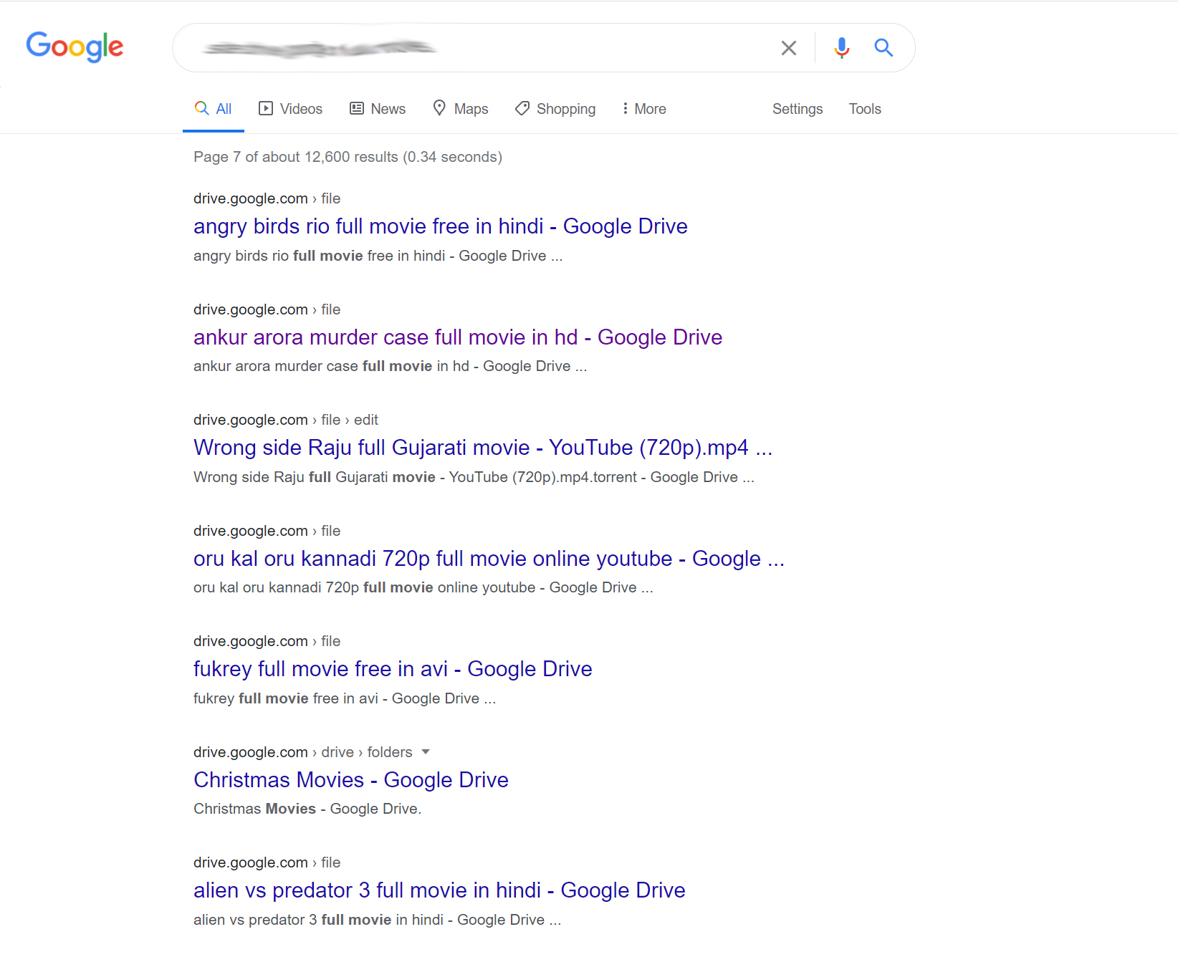The width and height of the screenshot is (1178, 957).
Task: Click the URL breadcrumb above the angry birds result
Action: click(267, 198)
